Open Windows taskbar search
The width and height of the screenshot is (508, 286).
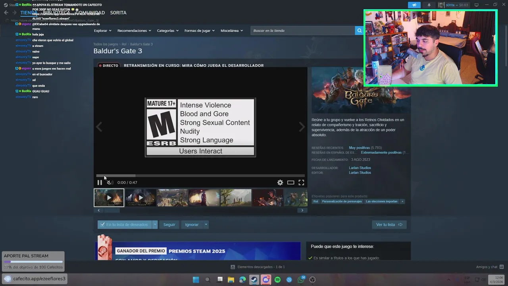click(x=208, y=280)
